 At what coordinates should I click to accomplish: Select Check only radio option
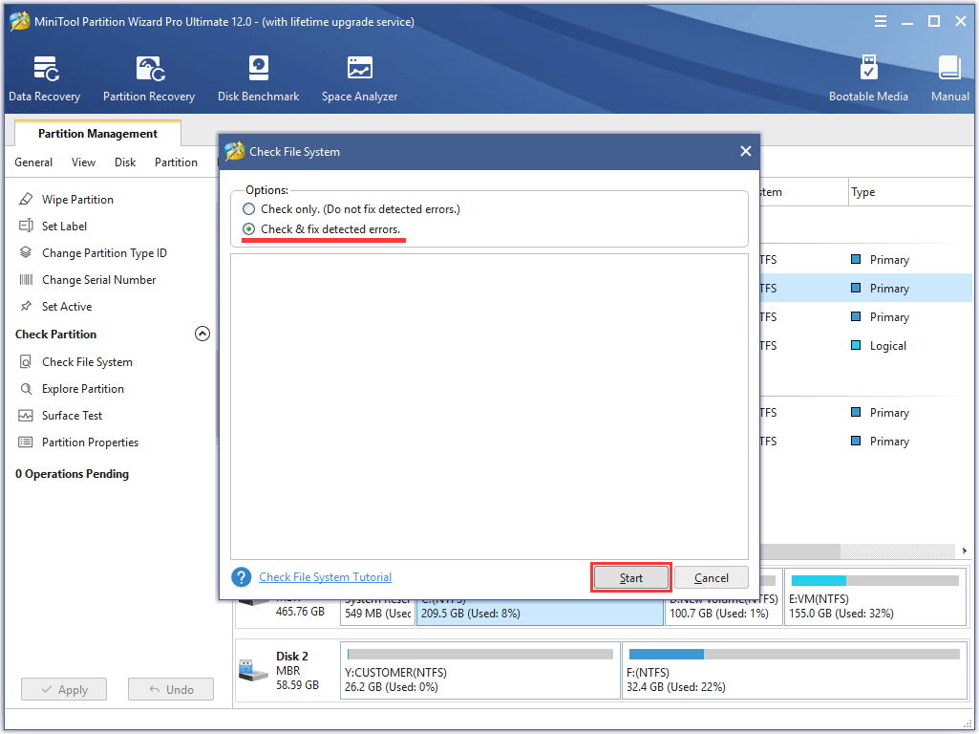(248, 209)
